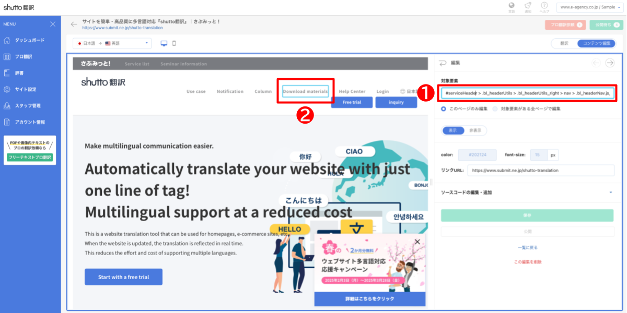The width and height of the screenshot is (627, 313).
Task: Click the inquiry button in preview
Action: (396, 102)
